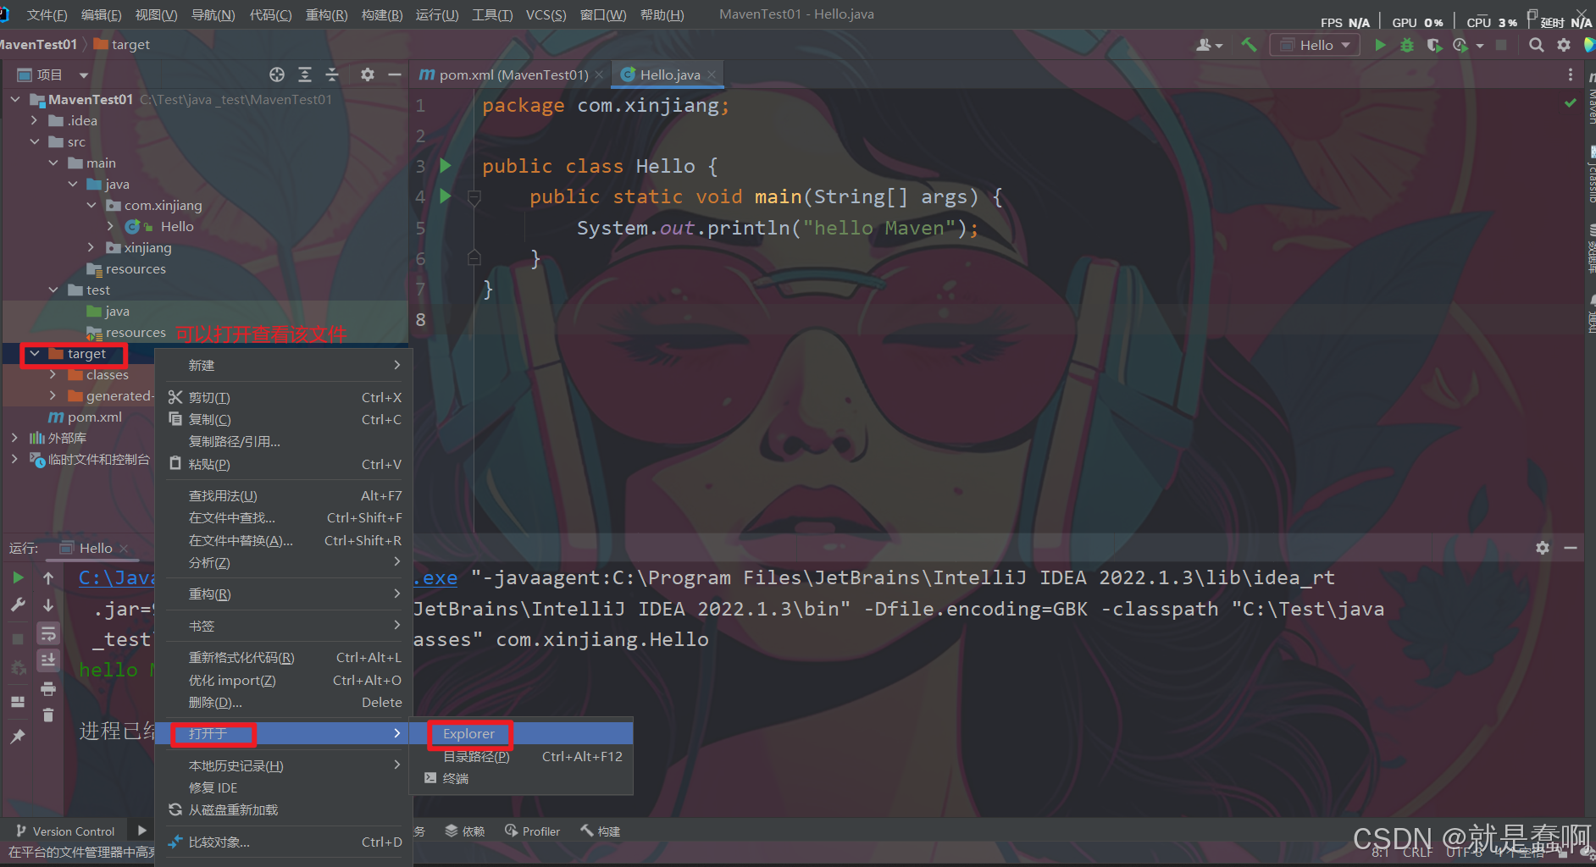Select Explorer in the submenu

coord(522,733)
